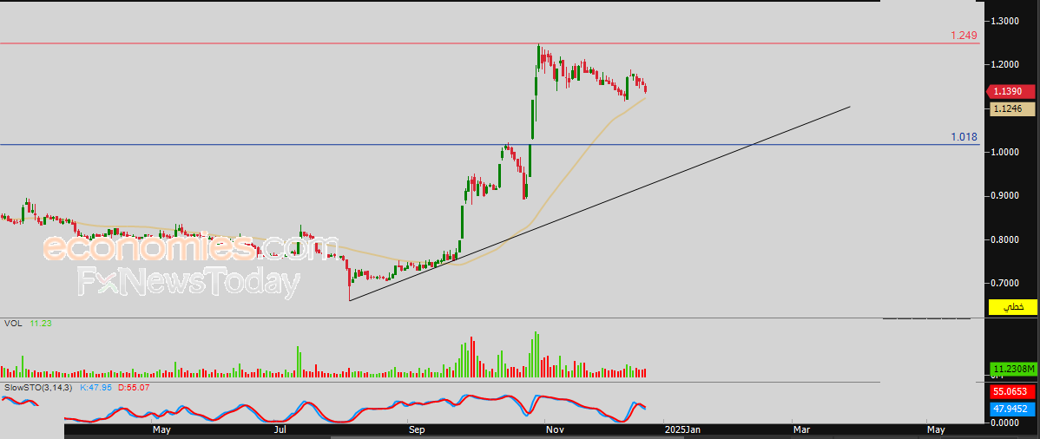The image size is (1040, 439).
Task: Click the 1.2000 price axis label
Action: (x=1005, y=65)
